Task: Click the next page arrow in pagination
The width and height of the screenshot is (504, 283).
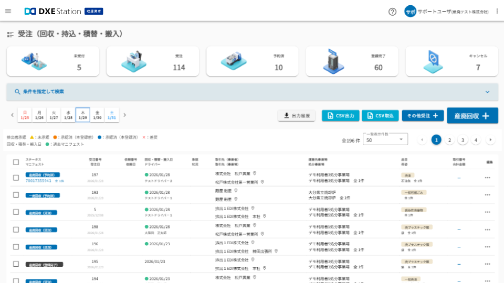Action: click(x=490, y=140)
